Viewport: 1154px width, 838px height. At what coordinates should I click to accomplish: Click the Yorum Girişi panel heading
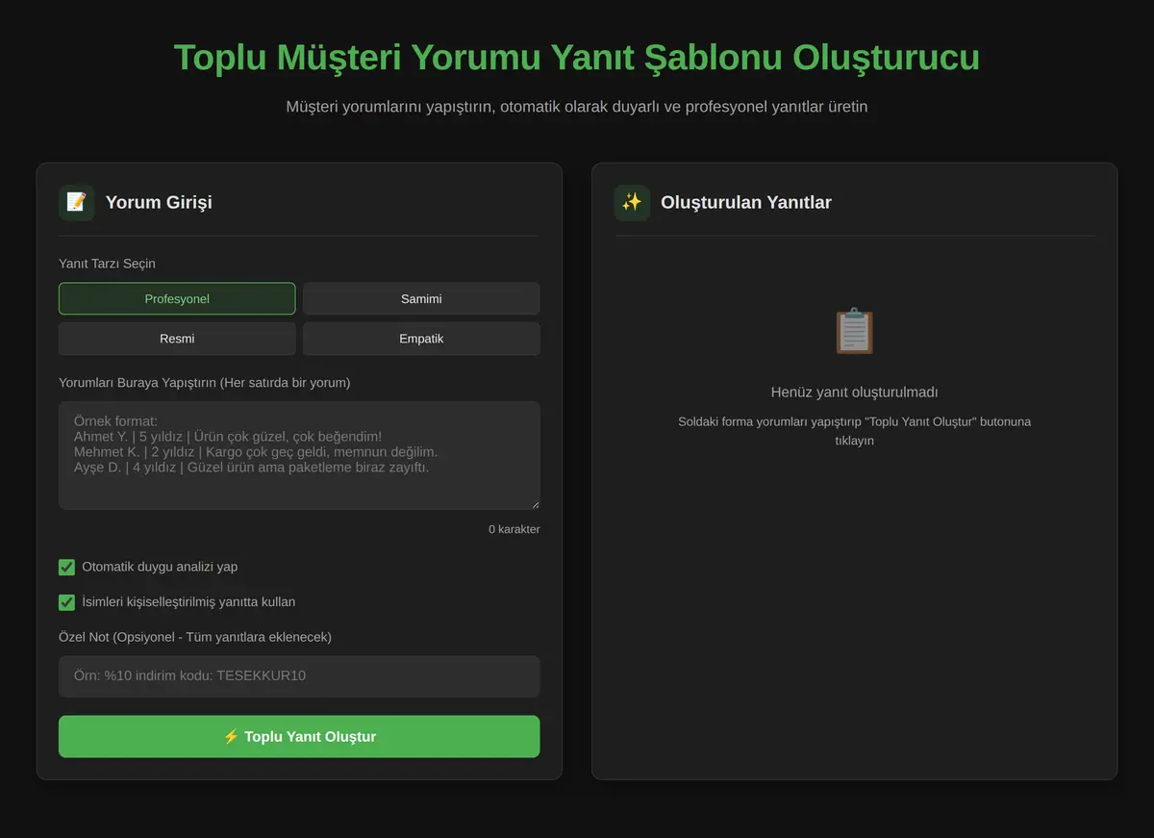click(159, 202)
